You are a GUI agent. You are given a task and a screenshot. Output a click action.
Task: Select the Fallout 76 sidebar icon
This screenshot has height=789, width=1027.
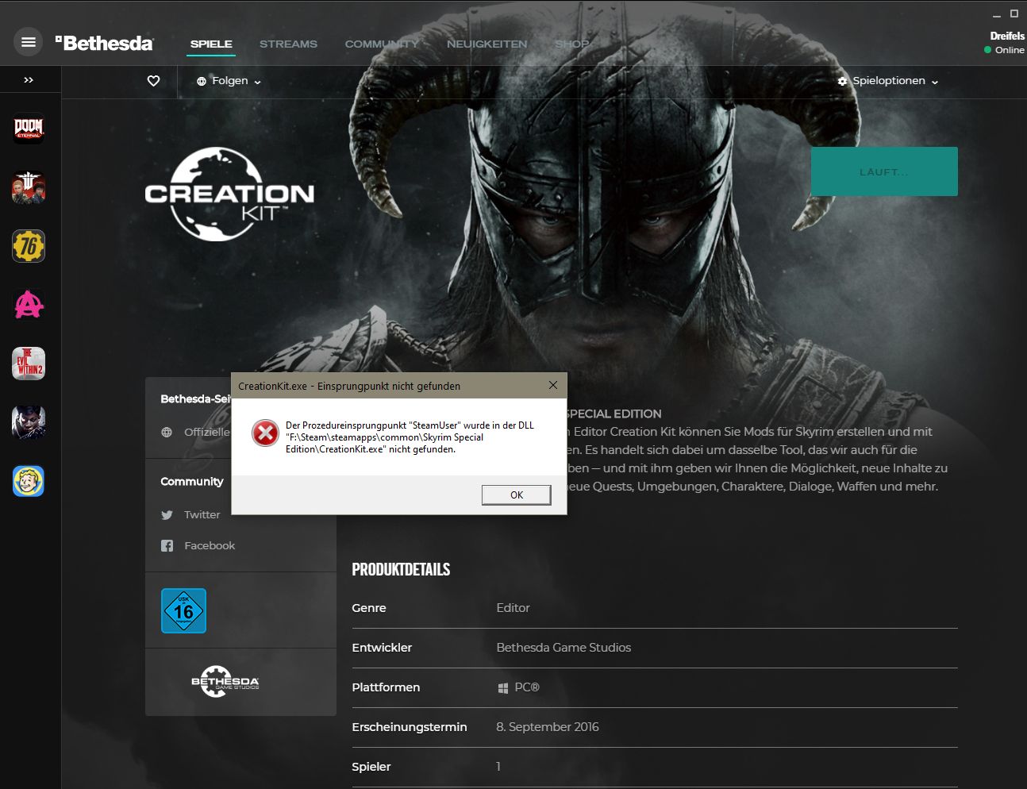click(x=29, y=246)
